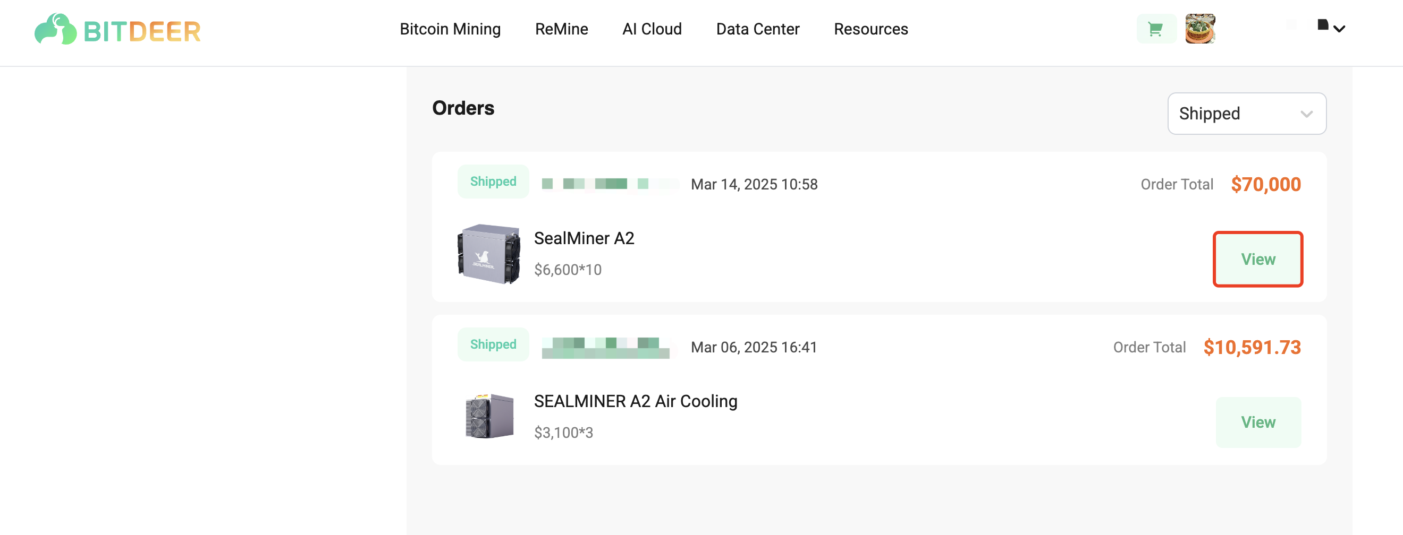This screenshot has width=1403, height=535.
Task: Open the Resources menu
Action: point(871,29)
